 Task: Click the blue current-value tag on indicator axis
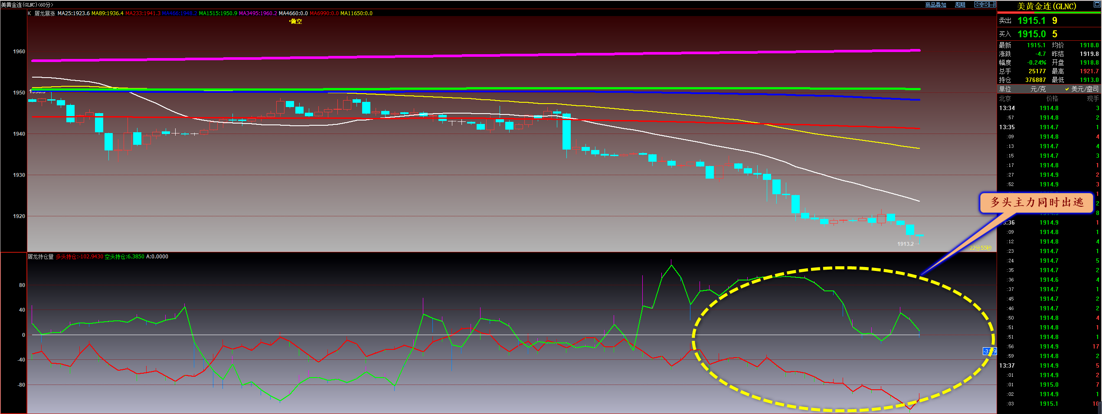click(989, 351)
